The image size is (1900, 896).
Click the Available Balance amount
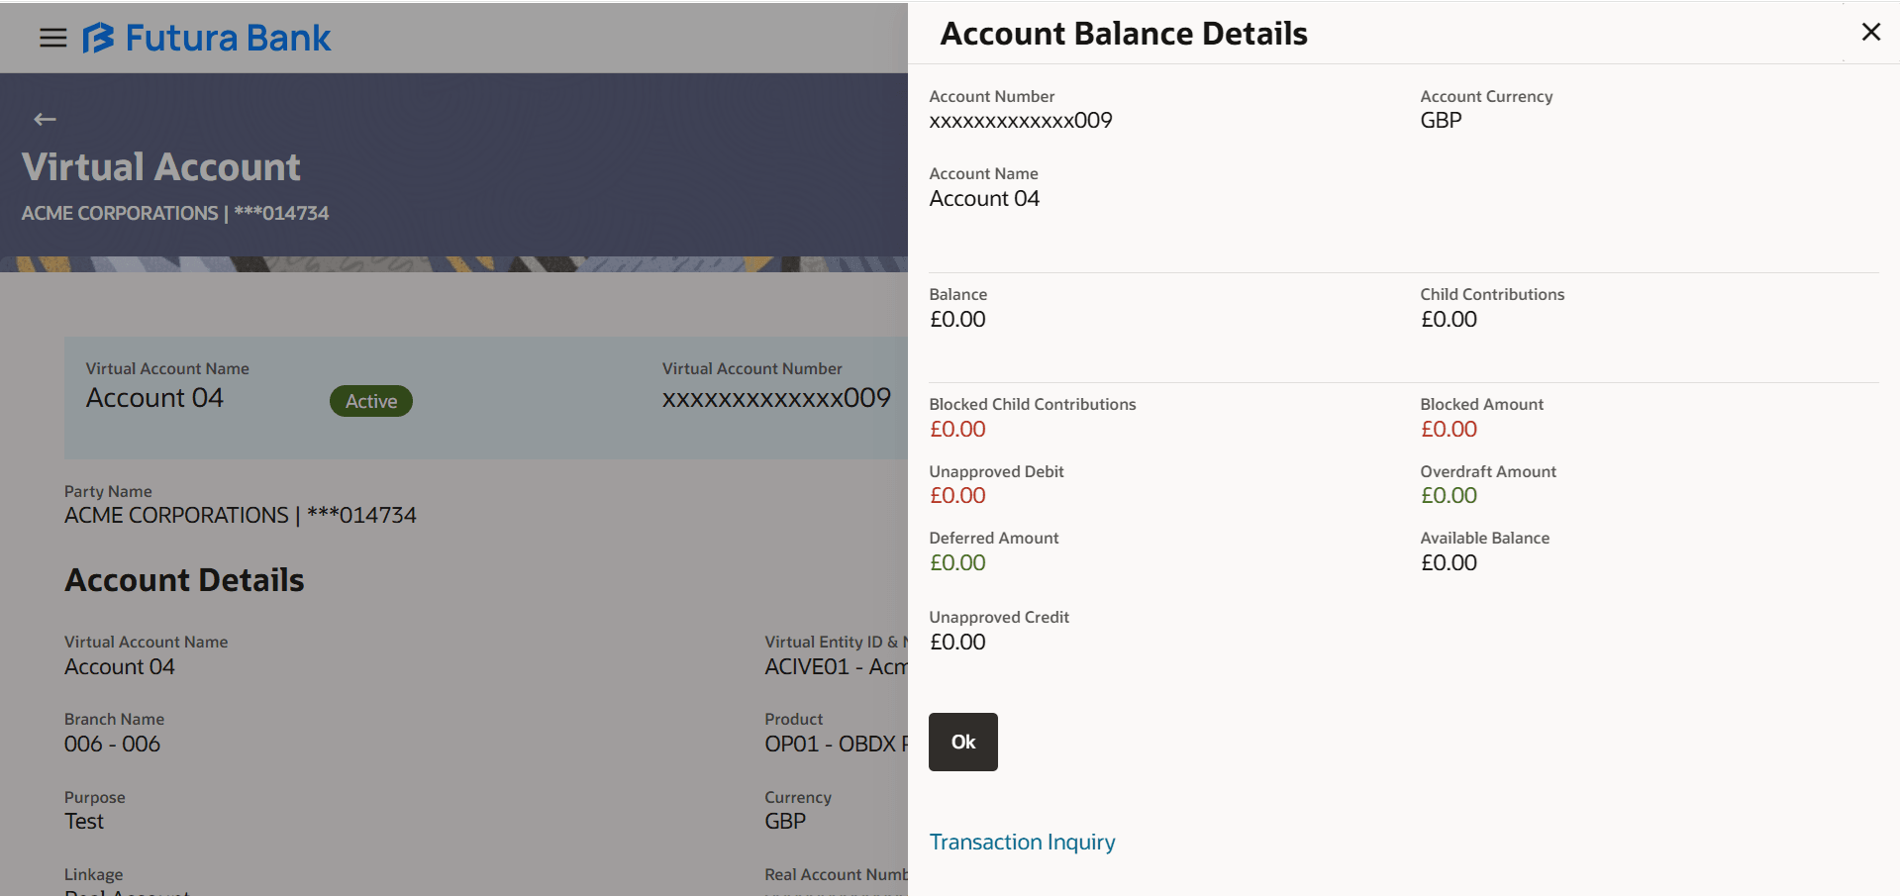[x=1449, y=563]
